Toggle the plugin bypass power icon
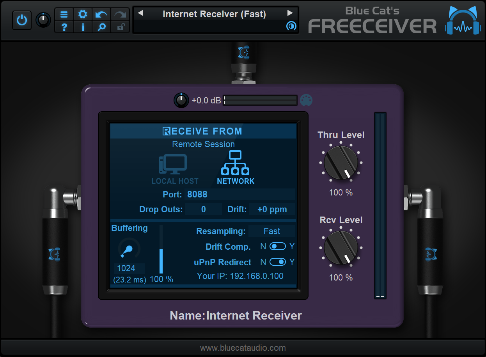Image resolution: width=486 pixels, height=357 pixels. point(21,20)
